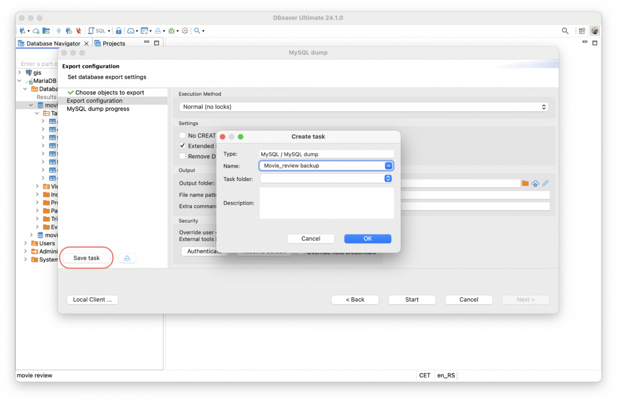The height and width of the screenshot is (401, 617).
Task: Disconnect using the red plug icon
Action: (79, 31)
